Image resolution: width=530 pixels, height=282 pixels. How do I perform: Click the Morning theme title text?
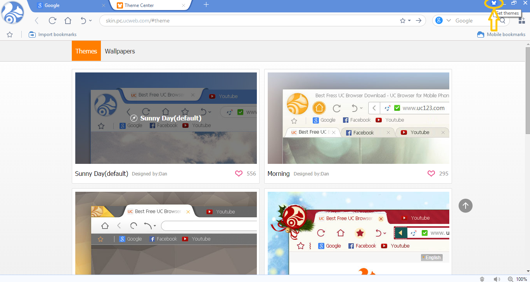click(x=279, y=174)
